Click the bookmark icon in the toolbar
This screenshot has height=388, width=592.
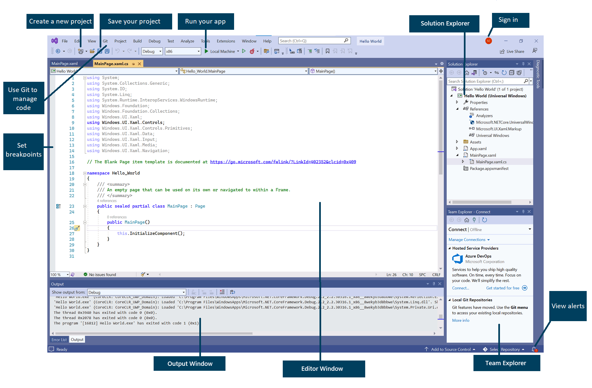[327, 51]
